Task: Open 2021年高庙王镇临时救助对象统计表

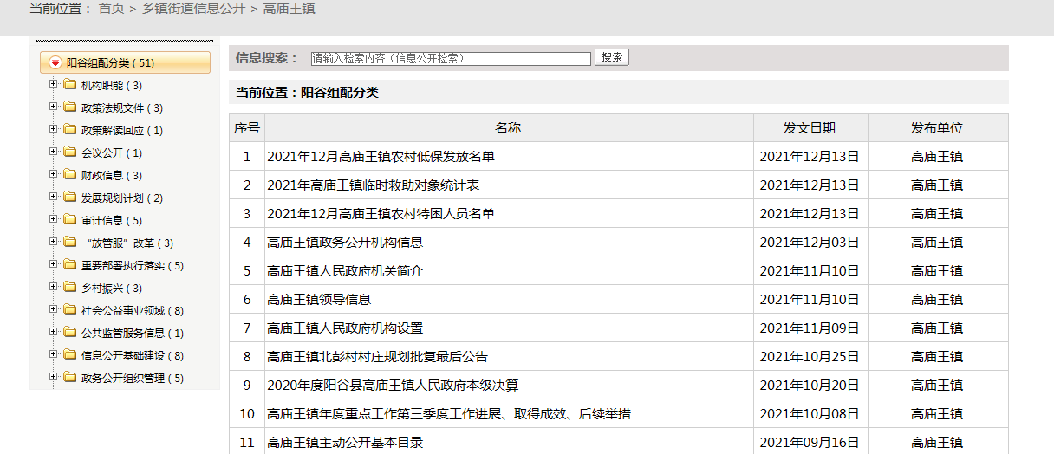Action: point(374,185)
